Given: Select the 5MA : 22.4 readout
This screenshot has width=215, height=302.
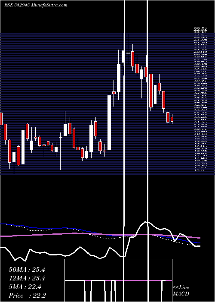Looking at the screenshot, I should [x=25, y=287].
